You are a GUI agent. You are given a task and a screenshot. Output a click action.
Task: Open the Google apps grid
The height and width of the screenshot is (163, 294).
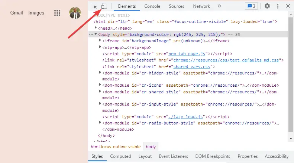[57, 13]
